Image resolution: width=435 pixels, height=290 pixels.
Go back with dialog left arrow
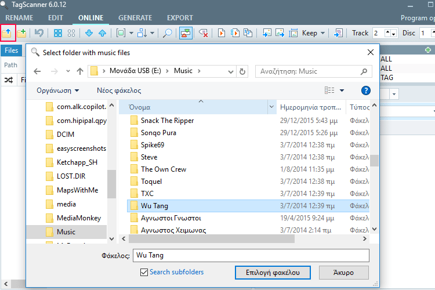(x=37, y=71)
